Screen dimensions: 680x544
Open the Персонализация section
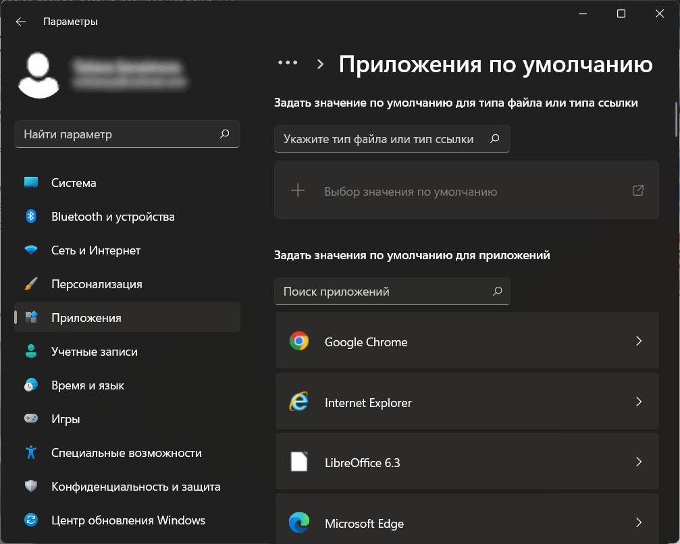pyautogui.click(x=127, y=284)
